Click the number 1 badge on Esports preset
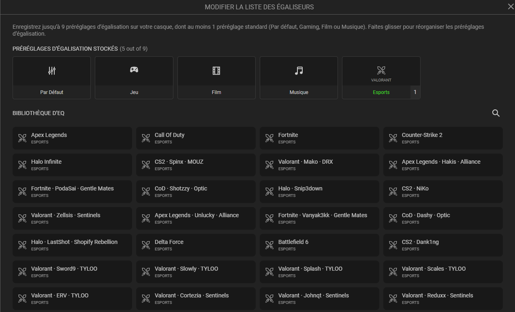Screen dimensions: 515x312 [415, 92]
